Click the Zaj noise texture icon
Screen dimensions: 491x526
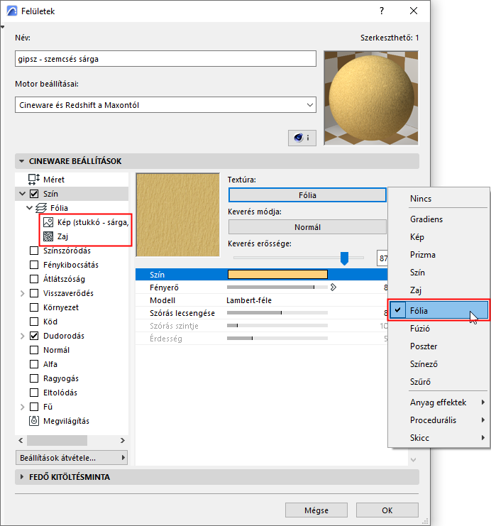click(x=48, y=236)
